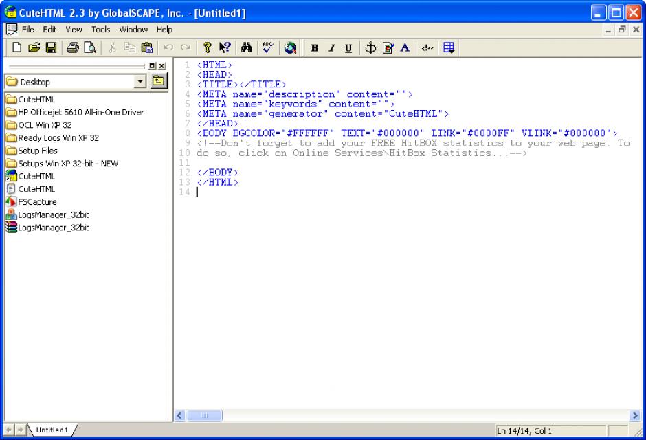Select LogsManager_32bit with stacked books icon
This screenshot has height=440, width=646.
click(47, 228)
